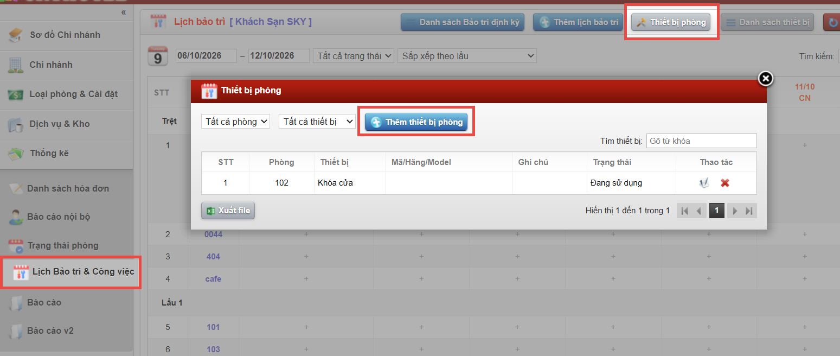Go to the next page of devices

point(735,211)
